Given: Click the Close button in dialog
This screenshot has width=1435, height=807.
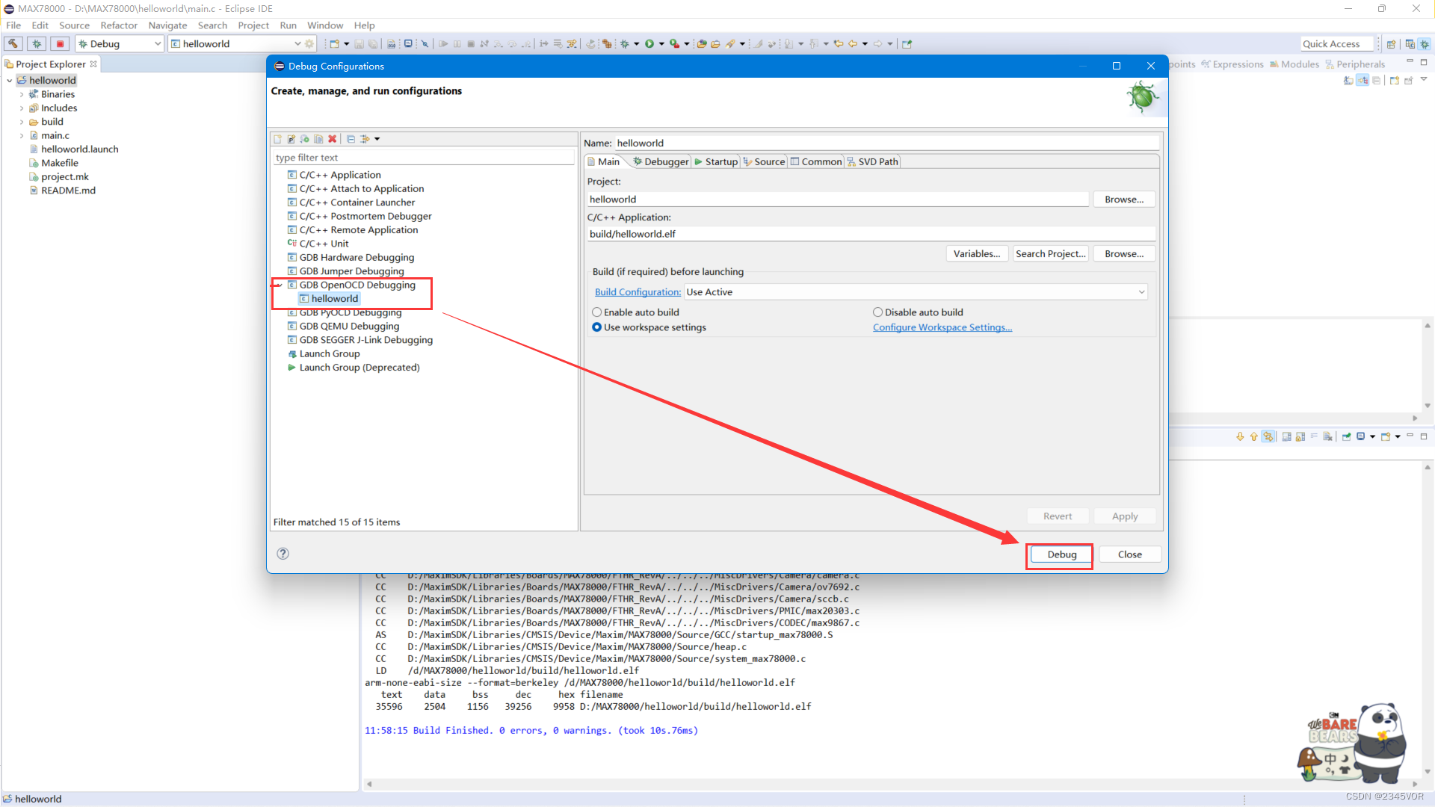Looking at the screenshot, I should click(x=1129, y=554).
